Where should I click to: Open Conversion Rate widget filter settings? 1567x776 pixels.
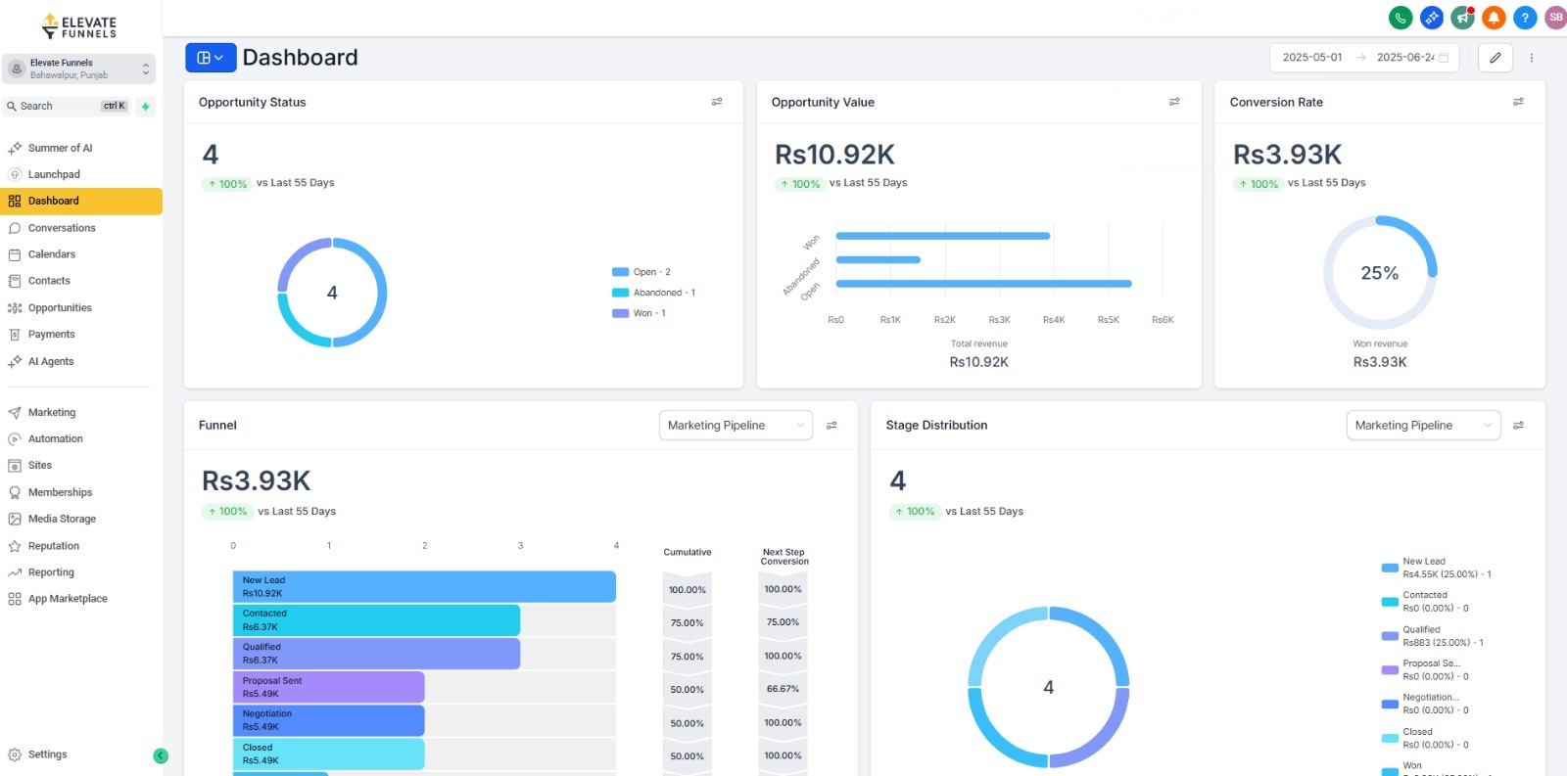point(1518,102)
